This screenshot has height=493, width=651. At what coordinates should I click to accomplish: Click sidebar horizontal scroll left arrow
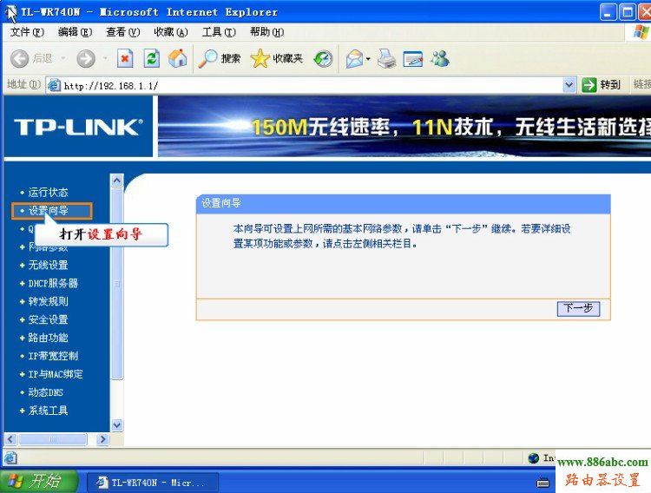10,439
